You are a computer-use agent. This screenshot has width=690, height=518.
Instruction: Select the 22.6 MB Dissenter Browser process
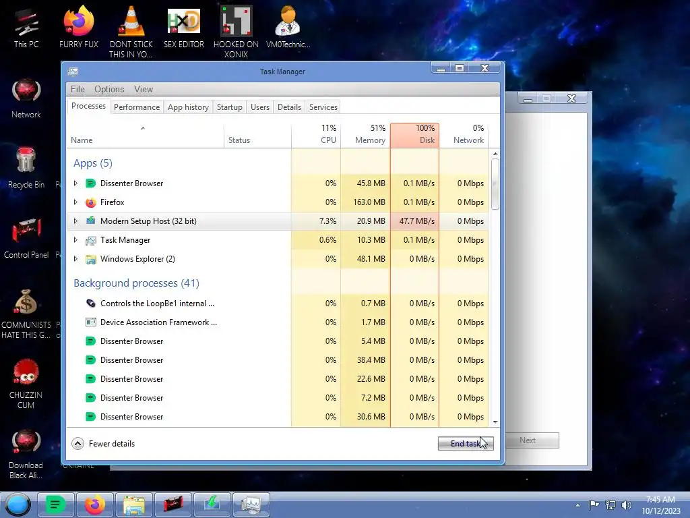coord(277,379)
